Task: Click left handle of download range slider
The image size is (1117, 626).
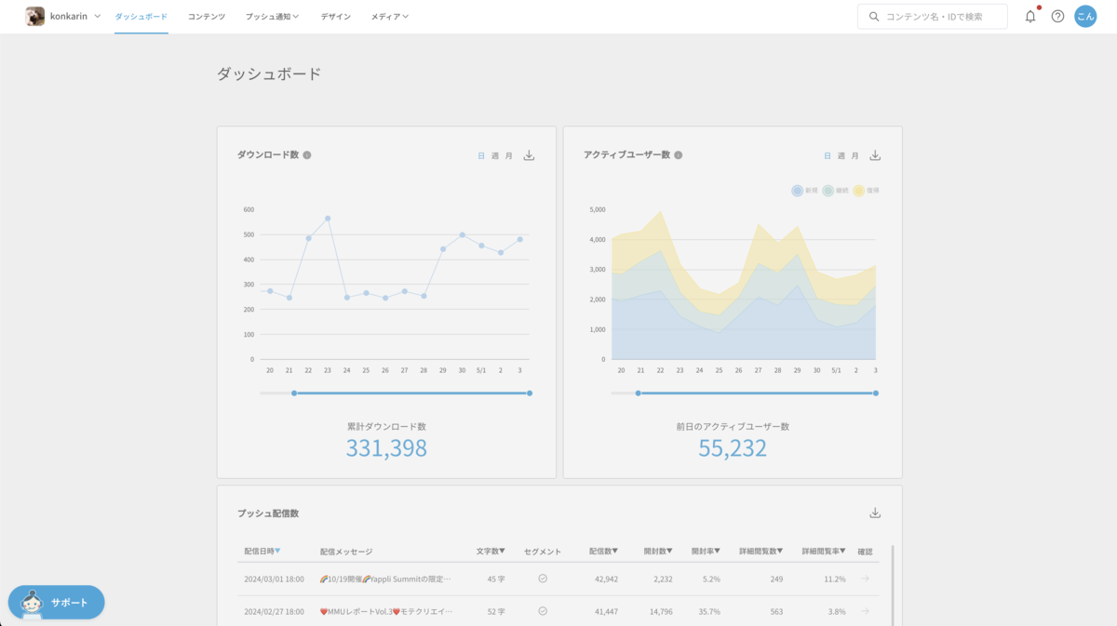Action: tap(294, 393)
